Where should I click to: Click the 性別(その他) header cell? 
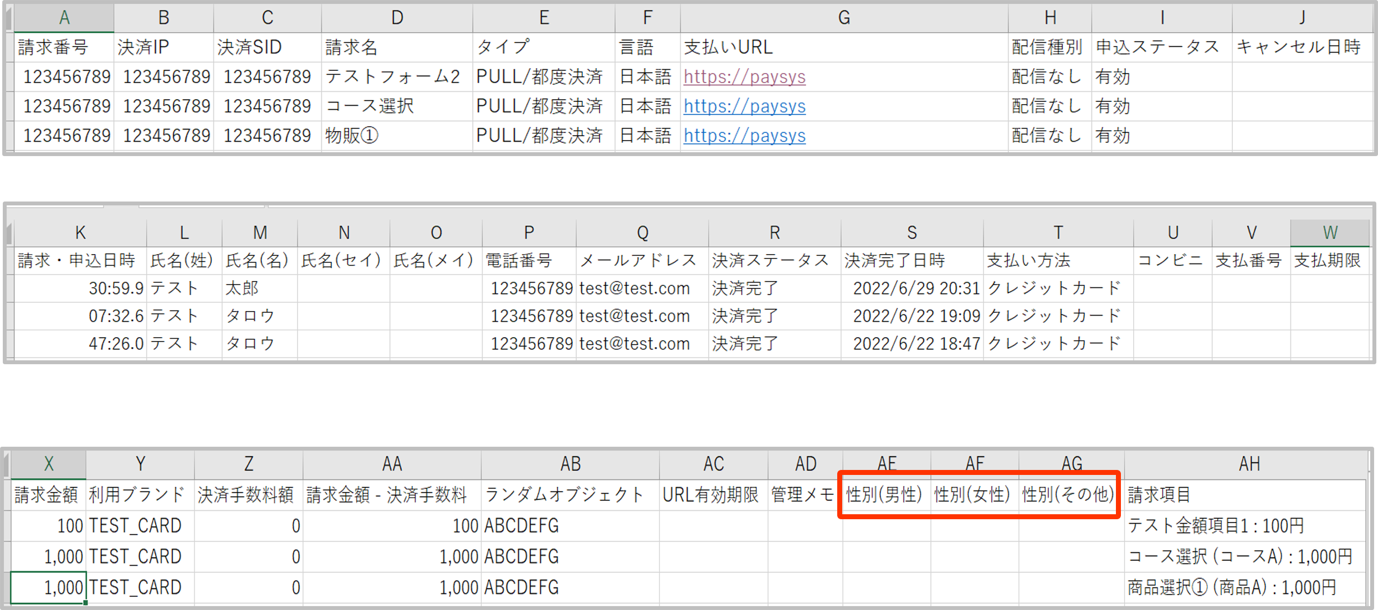pos(1068,494)
